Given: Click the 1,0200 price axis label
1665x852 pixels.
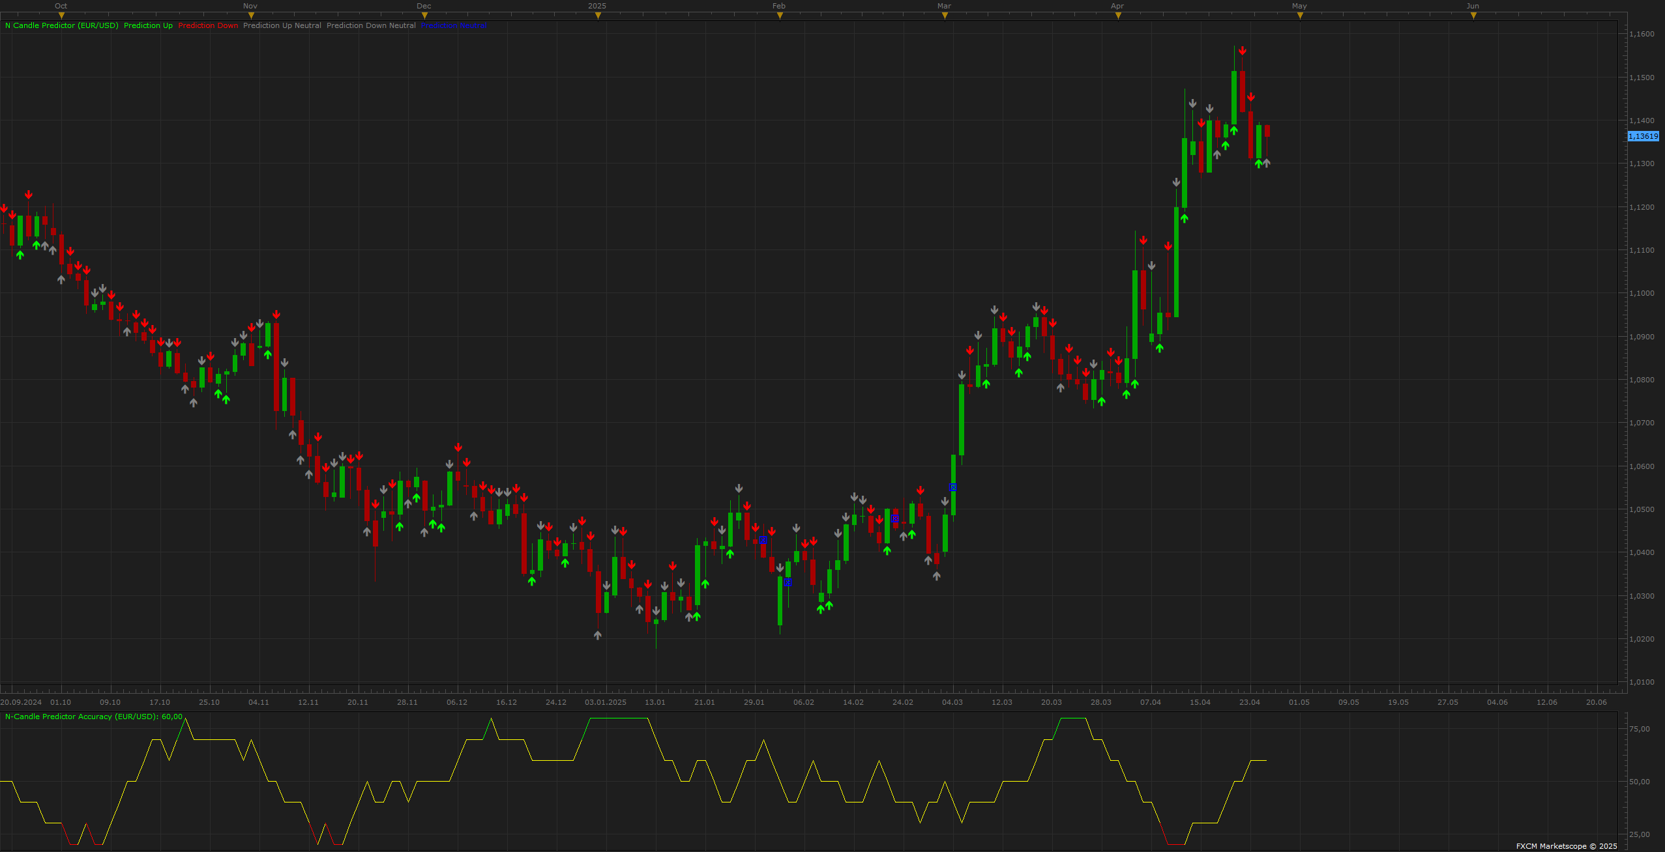Looking at the screenshot, I should click(1642, 639).
